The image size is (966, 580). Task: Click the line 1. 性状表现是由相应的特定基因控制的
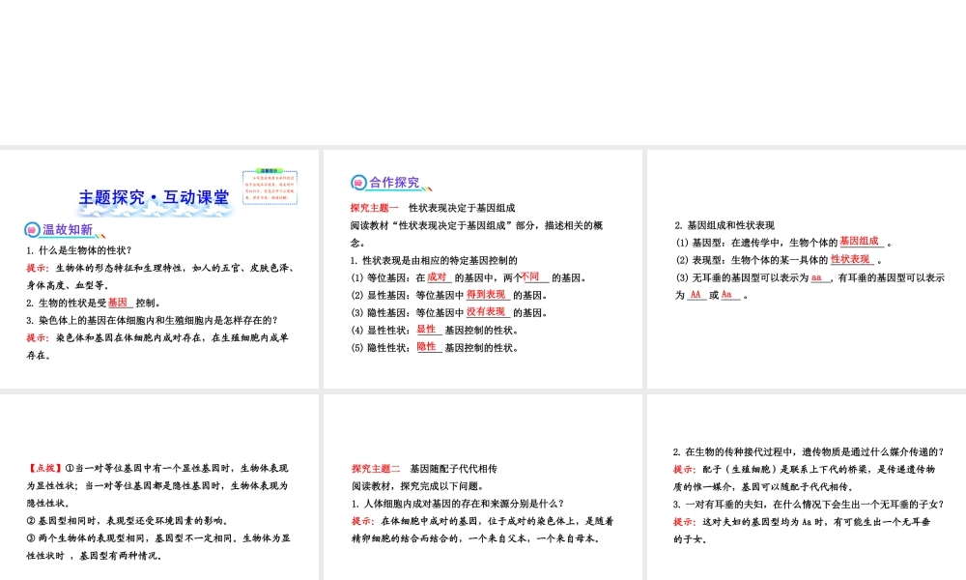click(434, 260)
